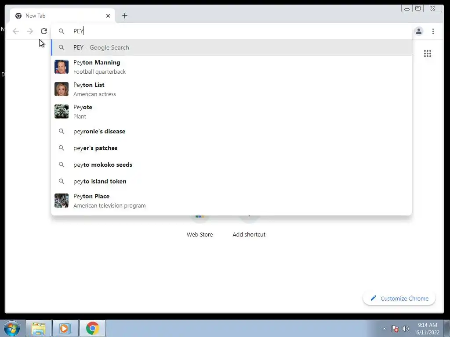Click search magnifier icon in address bar
450x337 pixels.
62,31
